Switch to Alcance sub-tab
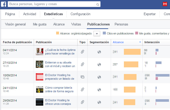 [59, 24]
